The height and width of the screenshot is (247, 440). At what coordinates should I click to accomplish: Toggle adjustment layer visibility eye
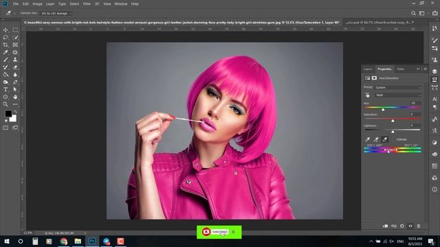click(x=410, y=226)
